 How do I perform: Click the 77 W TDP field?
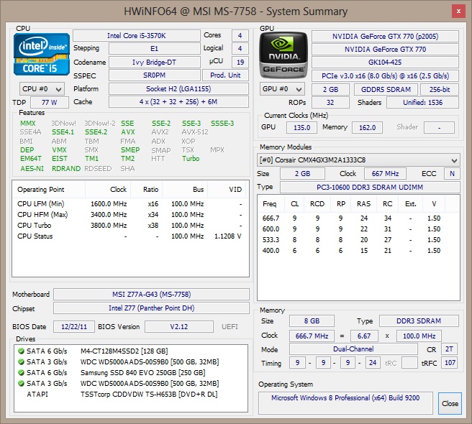pyautogui.click(x=50, y=103)
